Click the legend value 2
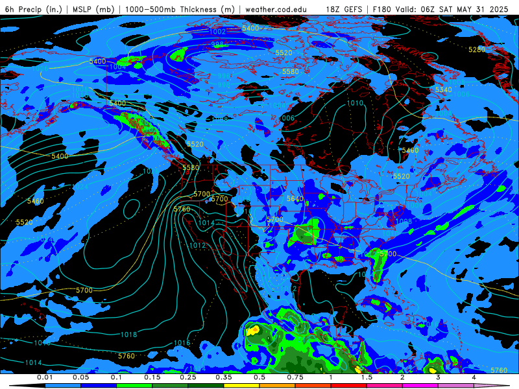This screenshot has height=389, width=519. (402, 377)
